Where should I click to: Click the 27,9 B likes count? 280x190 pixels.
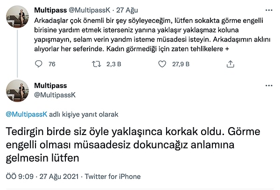point(181,65)
